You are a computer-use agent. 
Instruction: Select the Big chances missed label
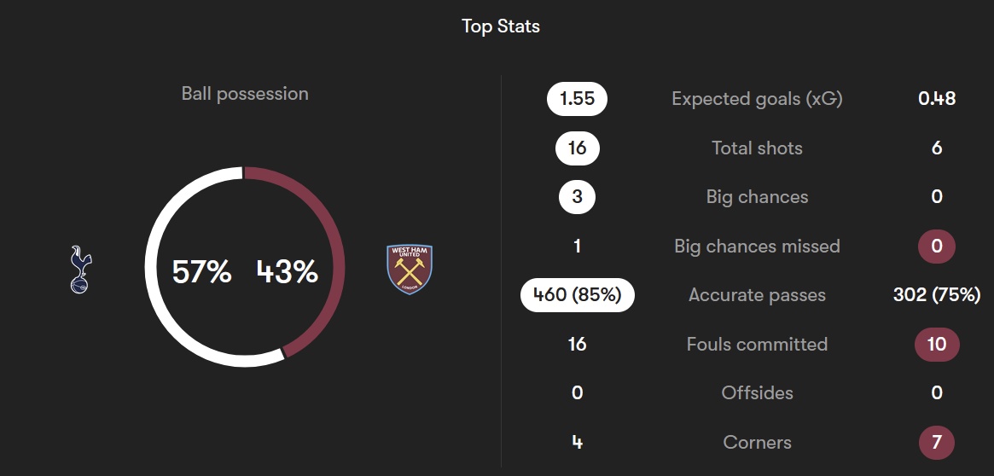click(757, 247)
